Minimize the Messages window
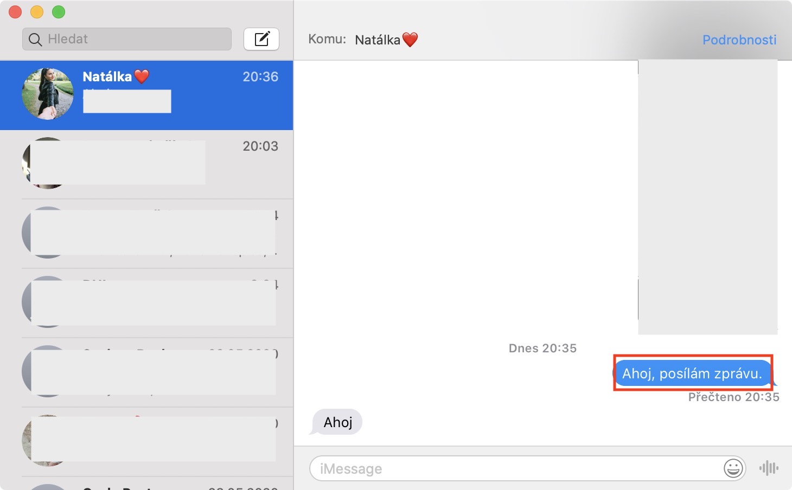792x490 pixels. (37, 11)
